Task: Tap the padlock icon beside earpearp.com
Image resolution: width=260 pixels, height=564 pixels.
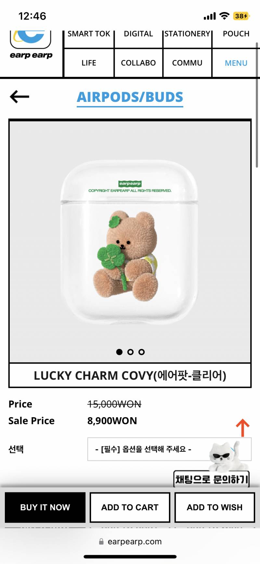Action: [x=101, y=542]
